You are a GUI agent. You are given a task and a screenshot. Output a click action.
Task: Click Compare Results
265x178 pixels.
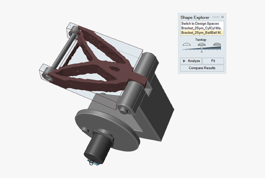coord(202,67)
